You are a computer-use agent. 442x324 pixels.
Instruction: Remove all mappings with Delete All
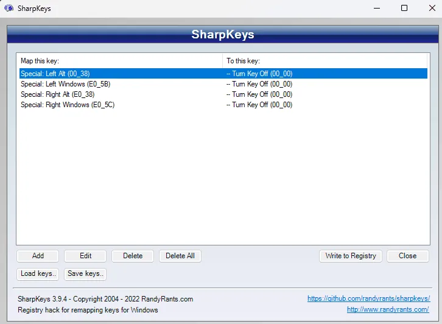coord(180,256)
